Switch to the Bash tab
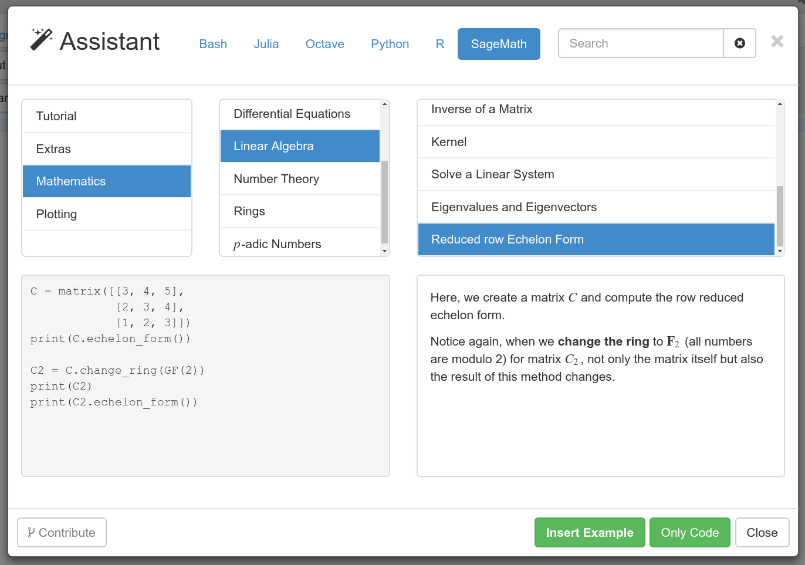Viewport: 805px width, 565px height. 213,44
